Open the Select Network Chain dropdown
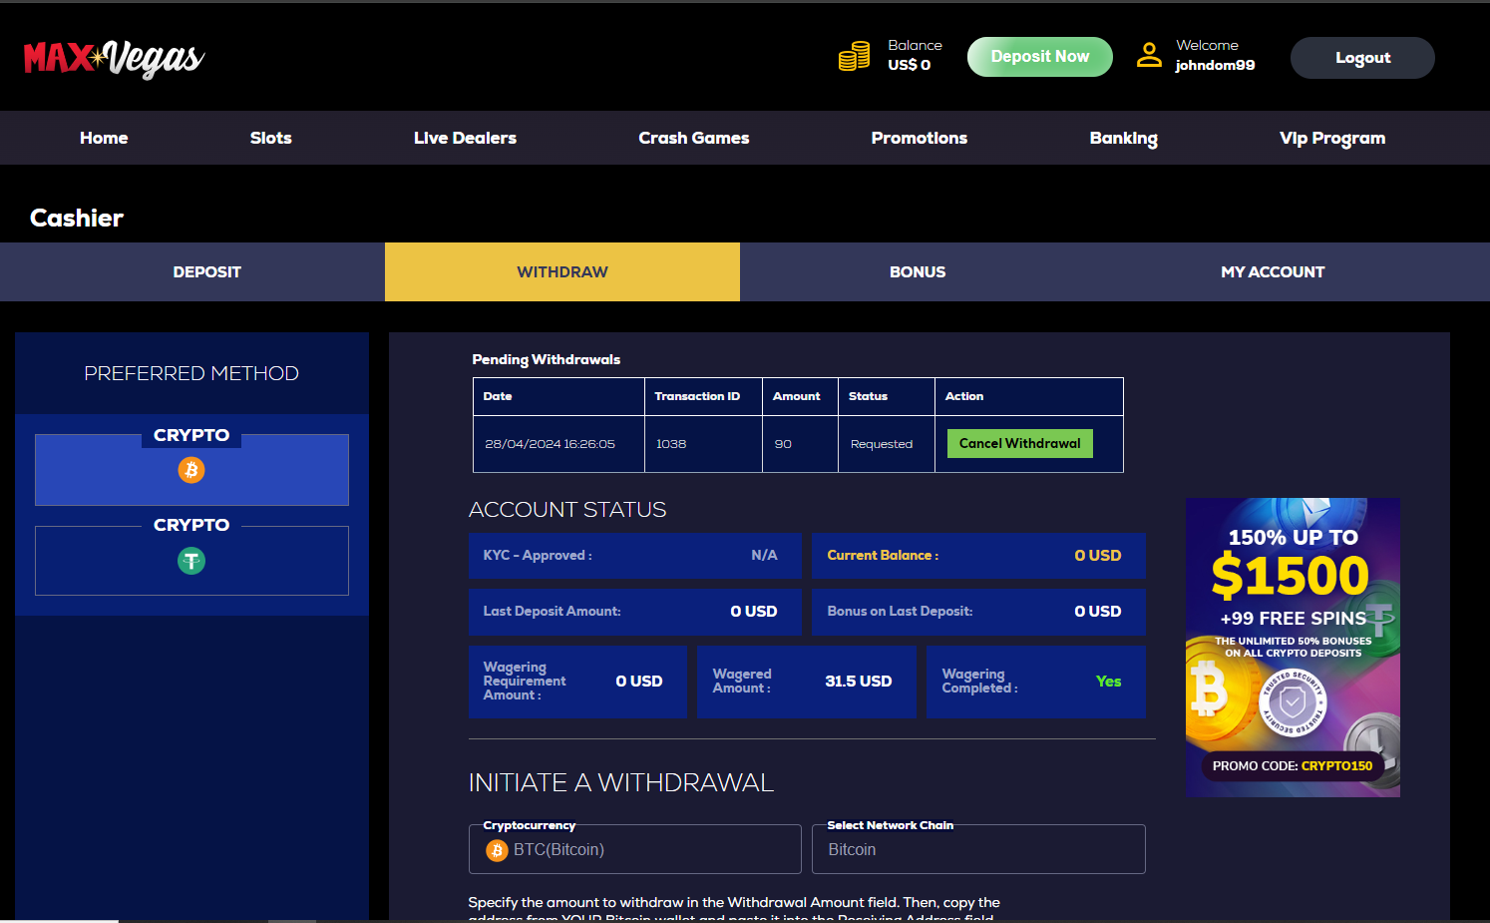The width and height of the screenshot is (1490, 923). [x=978, y=849]
